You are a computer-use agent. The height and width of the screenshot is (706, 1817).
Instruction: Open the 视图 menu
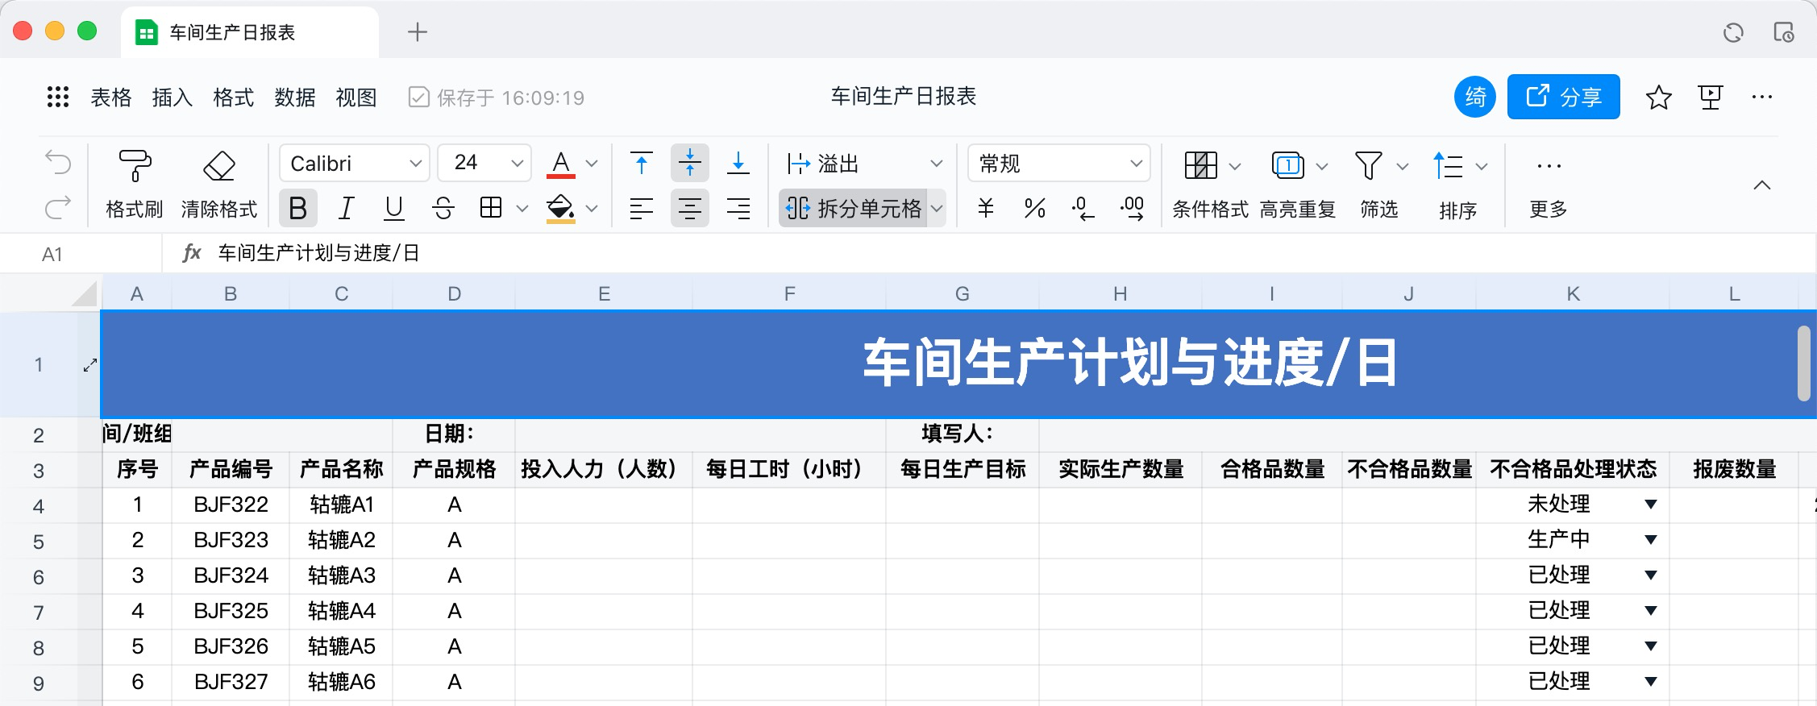[356, 98]
